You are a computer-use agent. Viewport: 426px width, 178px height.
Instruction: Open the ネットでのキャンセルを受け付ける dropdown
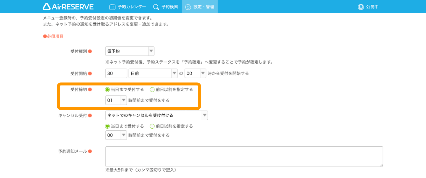click(156, 115)
